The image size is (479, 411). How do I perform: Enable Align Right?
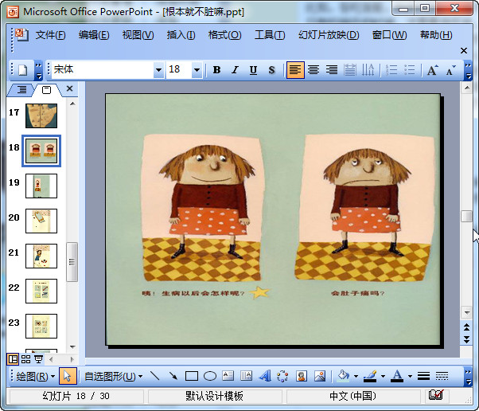(x=332, y=70)
